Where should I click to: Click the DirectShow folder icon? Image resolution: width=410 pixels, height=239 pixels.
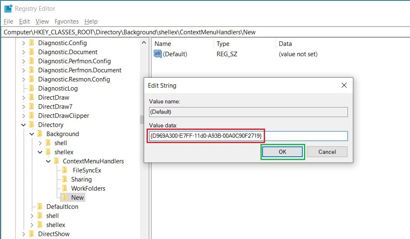pyautogui.click(x=31, y=234)
